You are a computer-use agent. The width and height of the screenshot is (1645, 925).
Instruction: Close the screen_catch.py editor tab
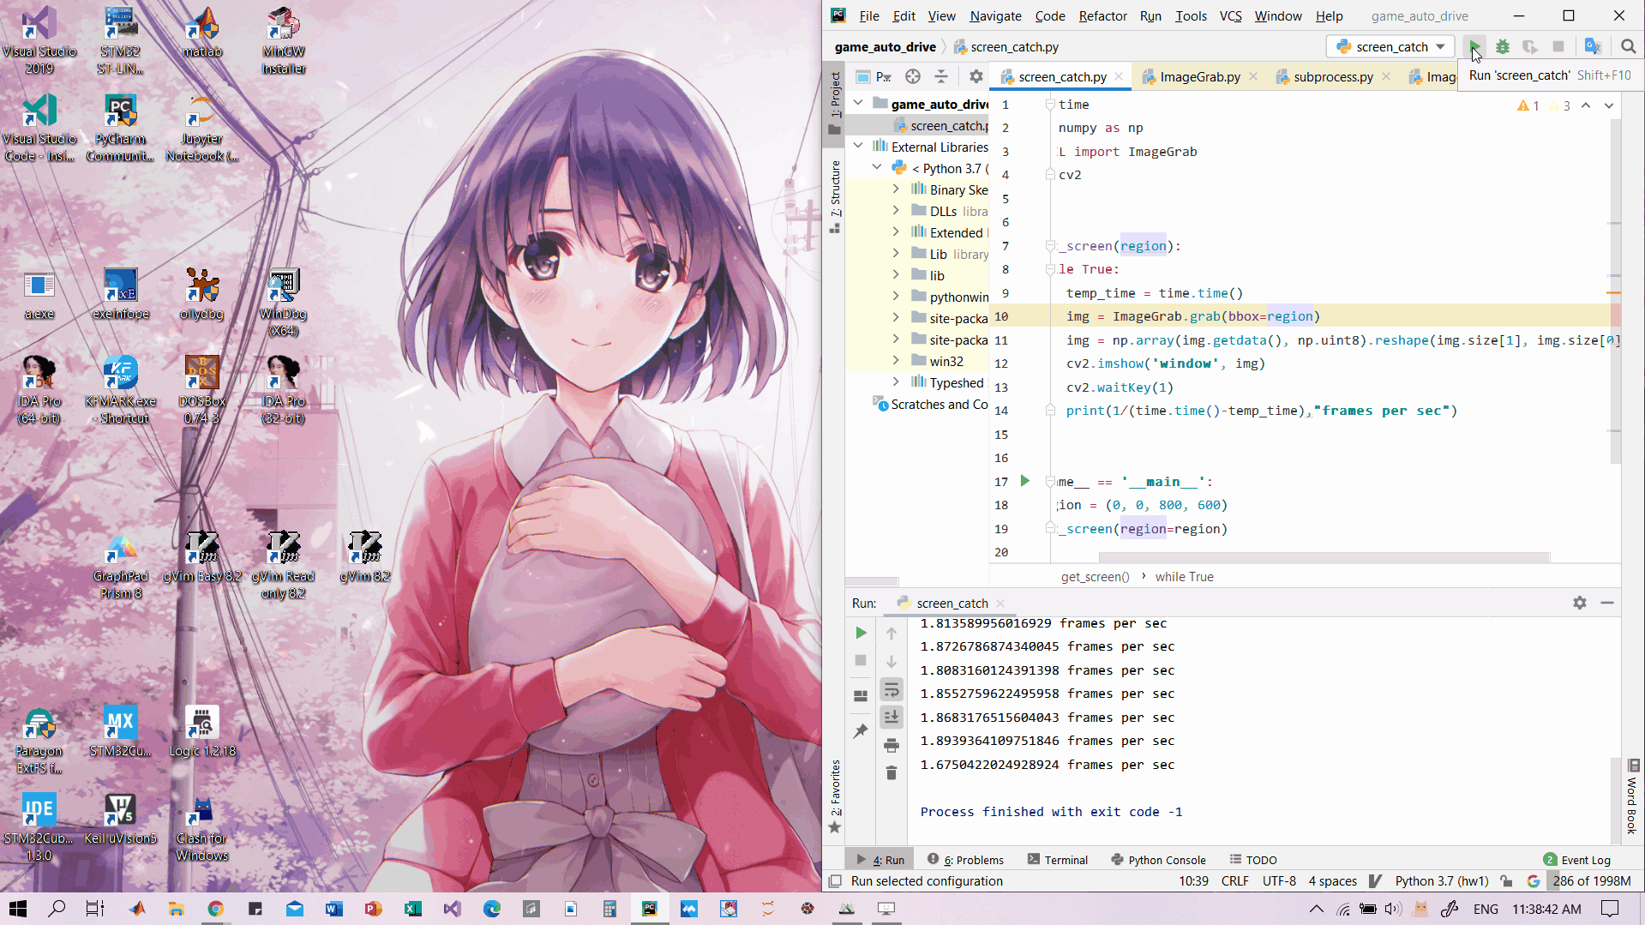tap(1119, 76)
